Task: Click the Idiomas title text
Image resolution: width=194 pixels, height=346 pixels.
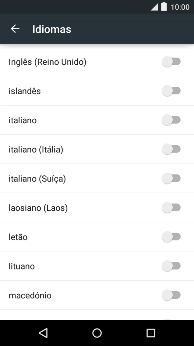Action: click(52, 29)
